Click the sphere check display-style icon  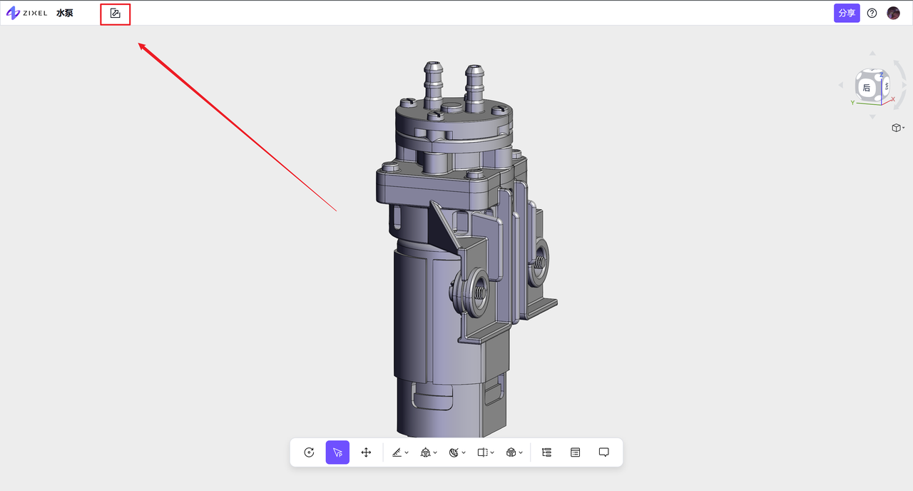point(454,452)
